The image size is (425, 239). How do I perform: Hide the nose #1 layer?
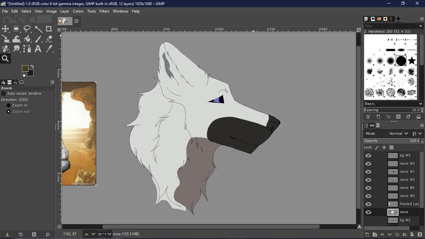tap(368, 172)
